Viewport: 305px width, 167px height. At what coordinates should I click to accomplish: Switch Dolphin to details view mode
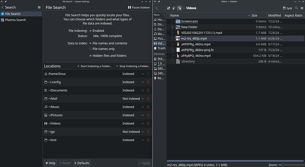point(179,8)
